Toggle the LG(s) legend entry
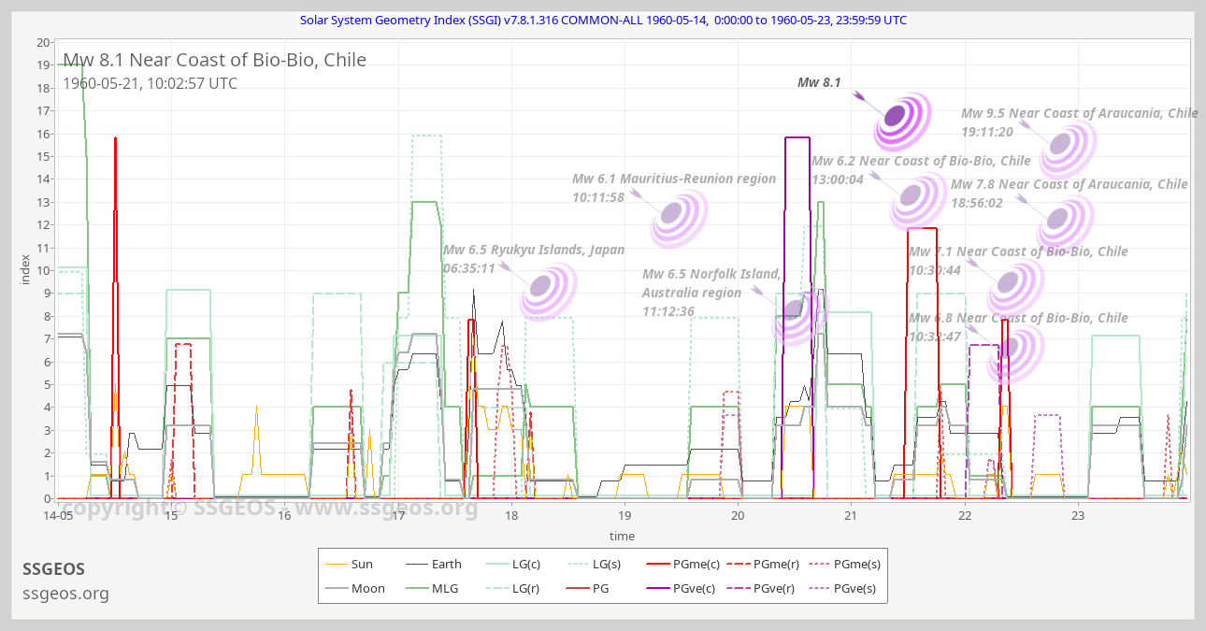 596,564
